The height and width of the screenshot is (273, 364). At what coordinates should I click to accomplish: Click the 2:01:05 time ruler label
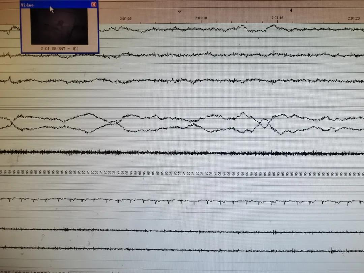tap(126, 19)
